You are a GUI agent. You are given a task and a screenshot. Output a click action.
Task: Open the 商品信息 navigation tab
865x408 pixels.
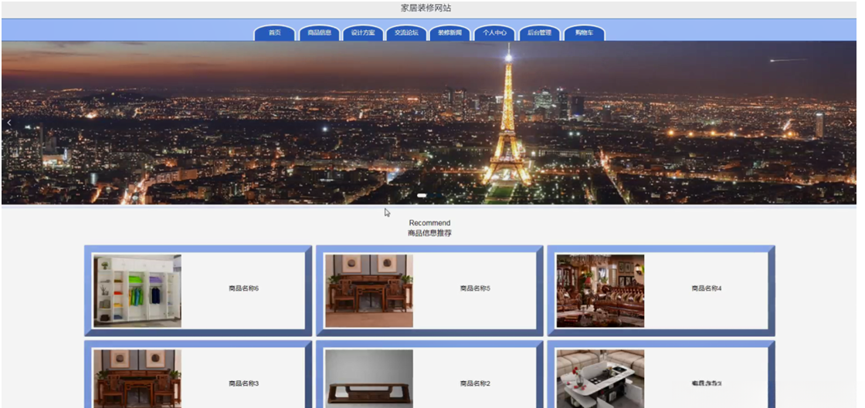tap(320, 33)
